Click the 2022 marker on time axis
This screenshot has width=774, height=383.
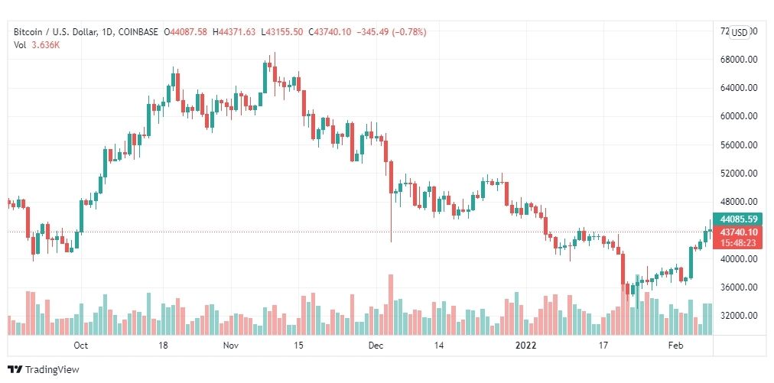pyautogui.click(x=525, y=345)
